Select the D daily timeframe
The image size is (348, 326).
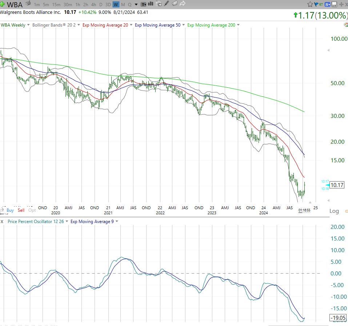(x=101, y=4)
